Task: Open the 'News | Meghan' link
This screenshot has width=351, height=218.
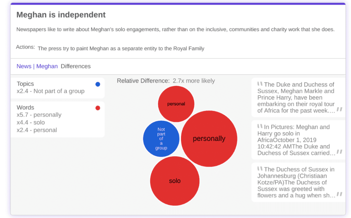Action: coord(37,66)
